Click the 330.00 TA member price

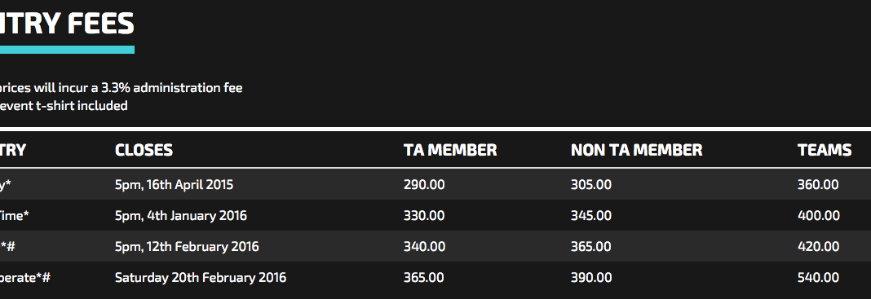[x=424, y=216]
